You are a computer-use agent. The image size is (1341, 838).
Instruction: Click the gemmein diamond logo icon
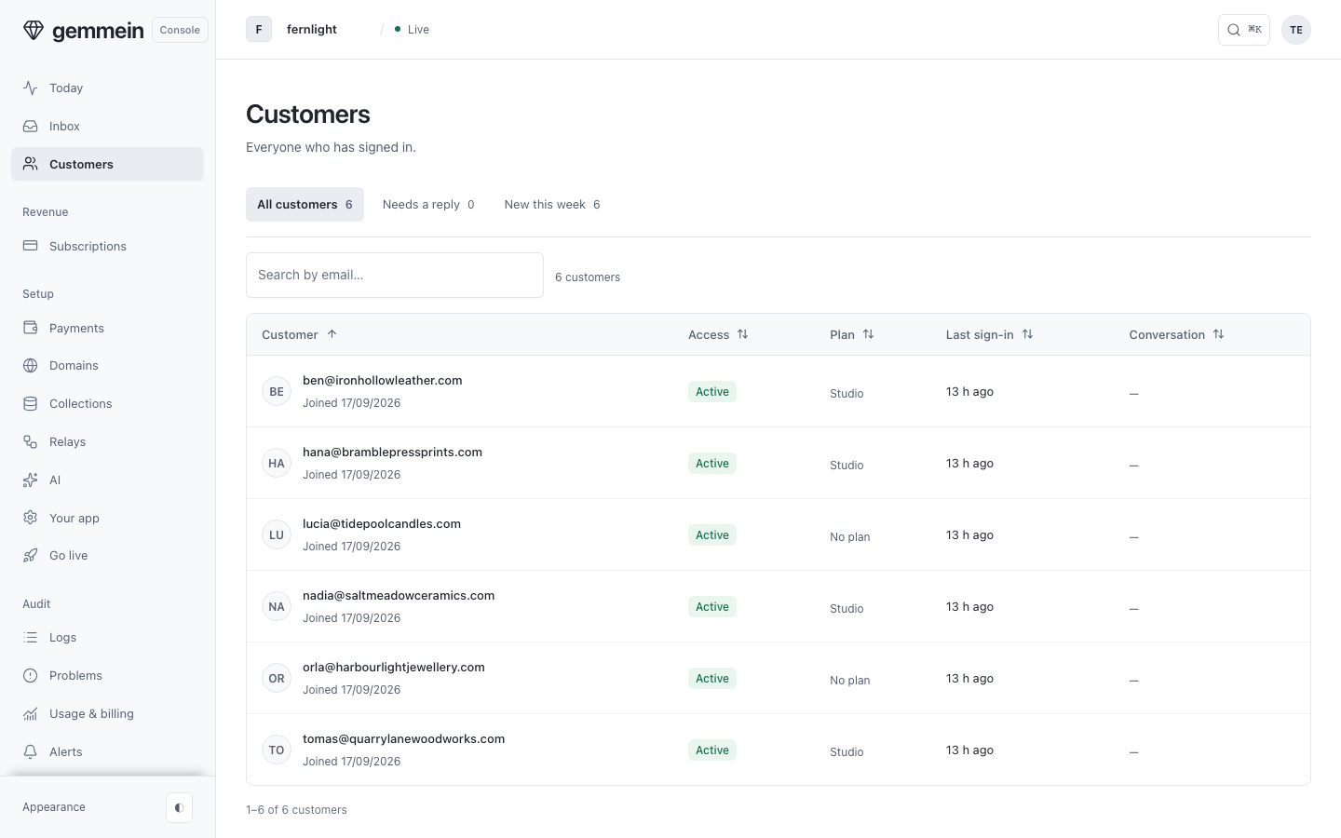coord(34,30)
